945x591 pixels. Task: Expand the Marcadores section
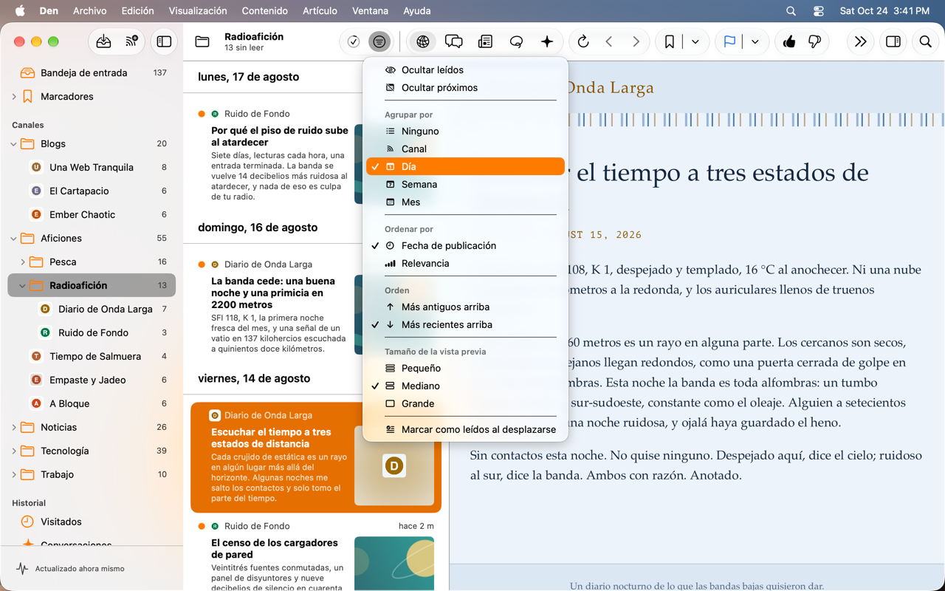point(14,97)
